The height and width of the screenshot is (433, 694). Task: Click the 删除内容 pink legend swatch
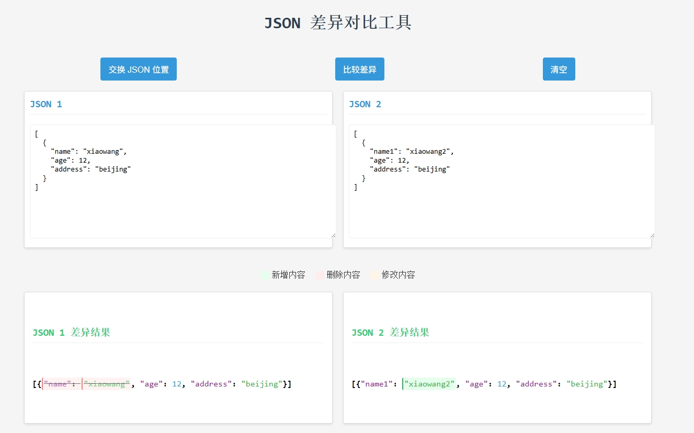(x=320, y=275)
